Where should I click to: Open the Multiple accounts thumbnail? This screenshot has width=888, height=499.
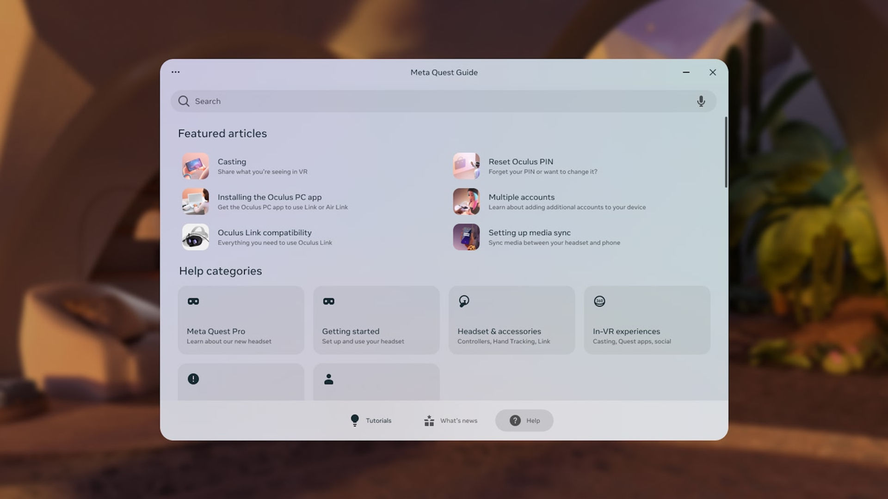tap(466, 201)
